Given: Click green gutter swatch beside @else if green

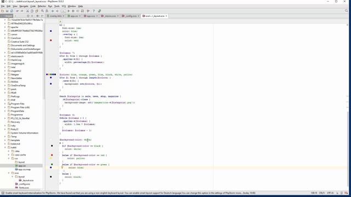Looking at the screenshot, I should coord(52,164).
